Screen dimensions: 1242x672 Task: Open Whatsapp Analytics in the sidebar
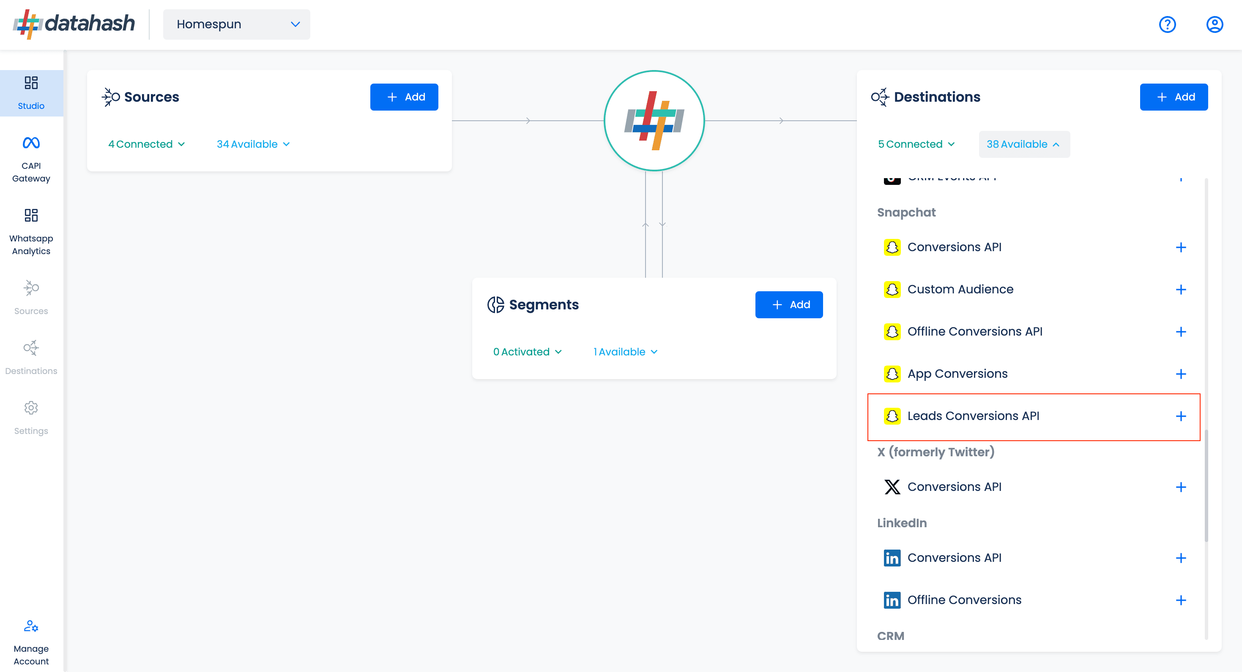tap(31, 232)
